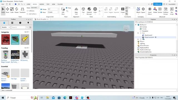Collapse the Workspace tree node
The image size is (178, 100).
click(x=136, y=25)
